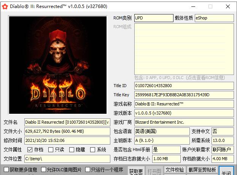Click the 文件属性 label text
The image size is (237, 175).
pyautogui.click(x=13, y=150)
